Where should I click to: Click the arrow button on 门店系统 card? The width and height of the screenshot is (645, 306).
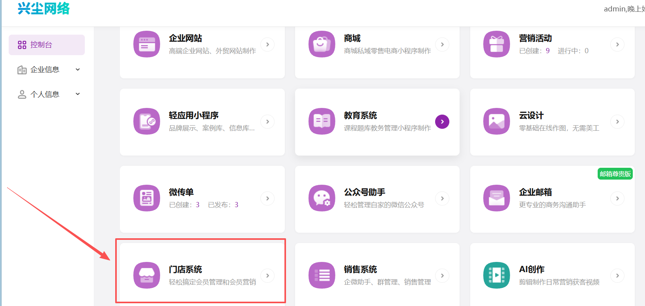(267, 276)
